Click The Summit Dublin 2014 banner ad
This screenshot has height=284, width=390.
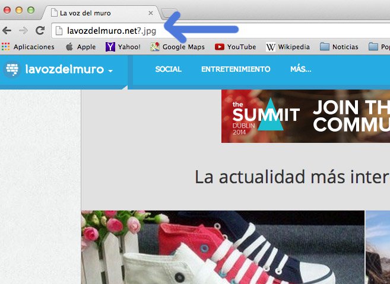tap(306, 116)
